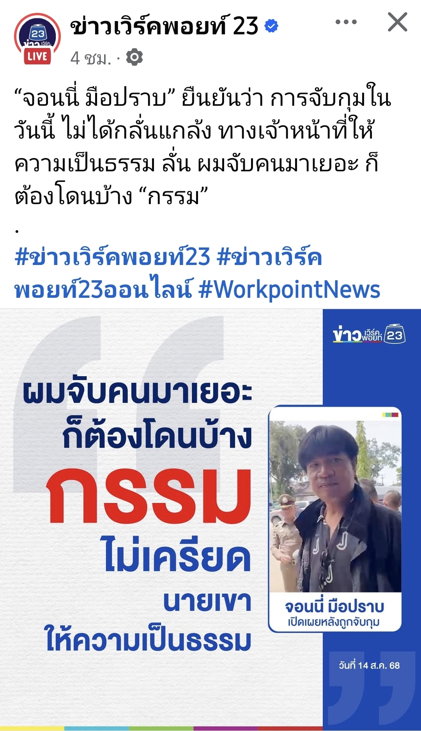
Task: Open the three-dot post options menu
Action: 346,22
